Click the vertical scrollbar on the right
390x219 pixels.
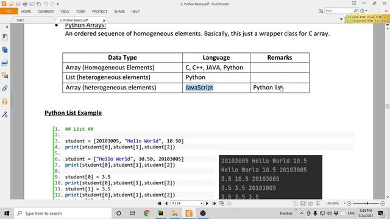pos(388,106)
